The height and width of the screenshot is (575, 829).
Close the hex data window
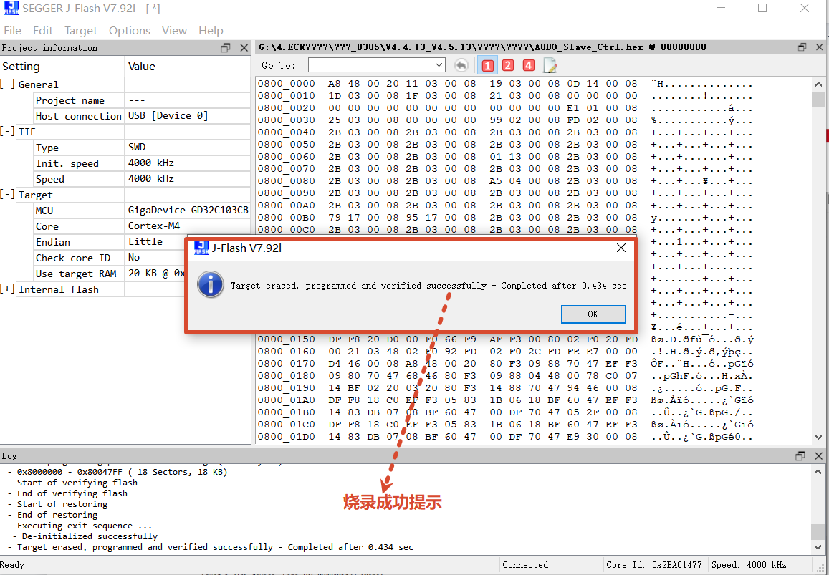(819, 47)
